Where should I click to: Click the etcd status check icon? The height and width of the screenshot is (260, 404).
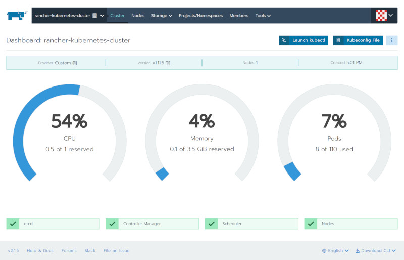tap(13, 224)
